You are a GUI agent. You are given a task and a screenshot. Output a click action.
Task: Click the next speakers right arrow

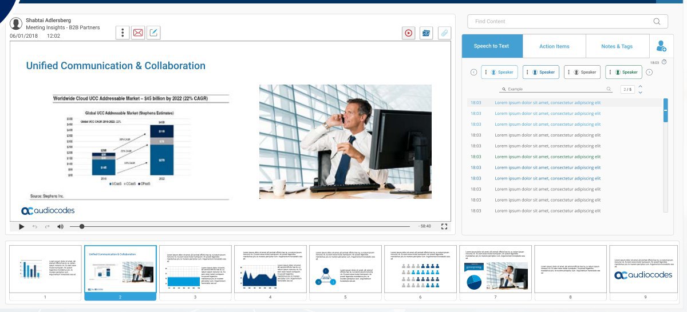click(649, 72)
